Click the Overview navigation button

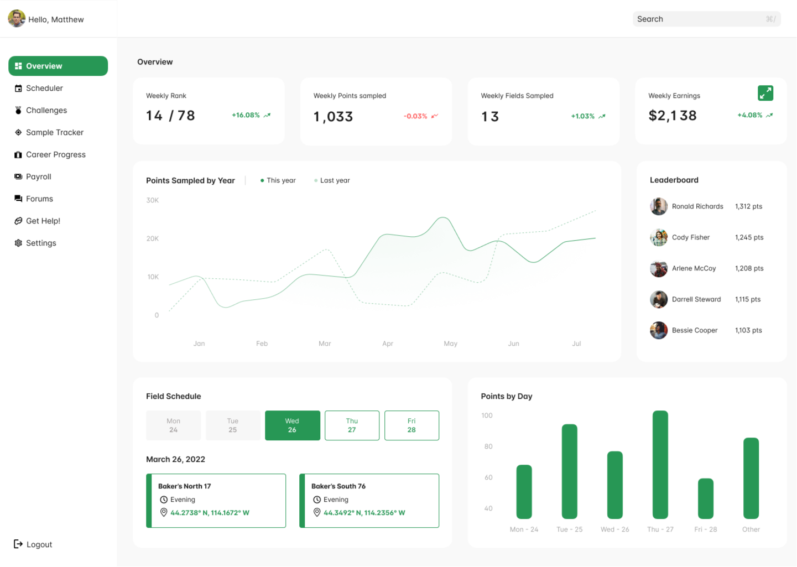click(x=58, y=66)
